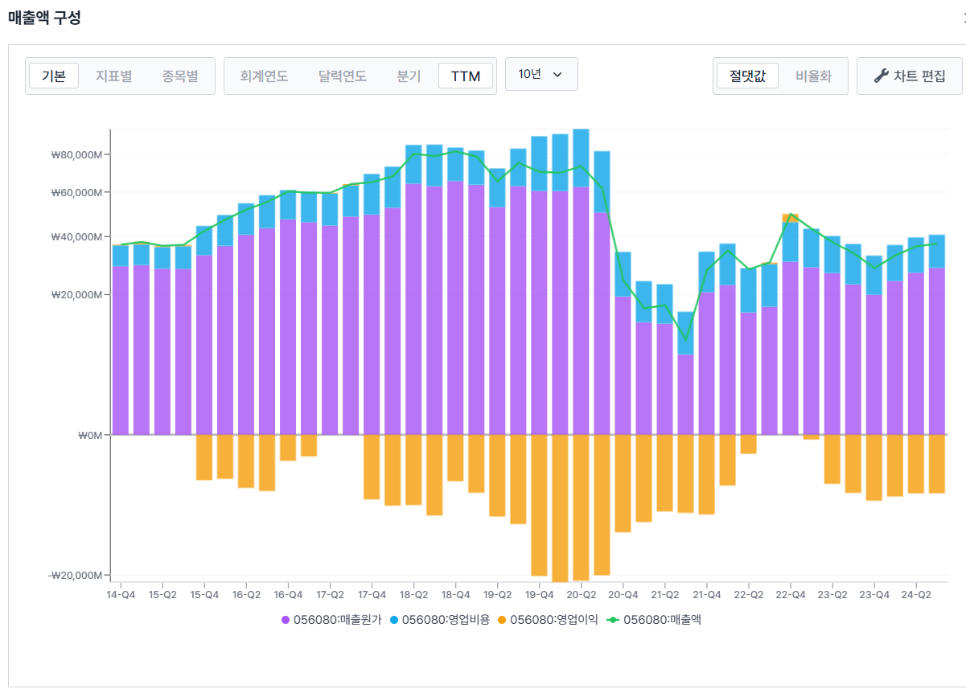This screenshot has width=966, height=689.
Task: Switch to 지표별 view mode
Action: [x=114, y=76]
